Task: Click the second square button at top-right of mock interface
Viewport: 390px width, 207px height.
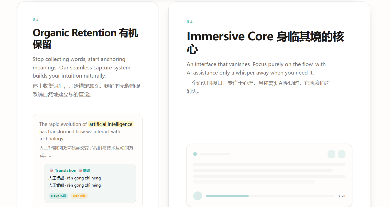Action: coord(342,154)
